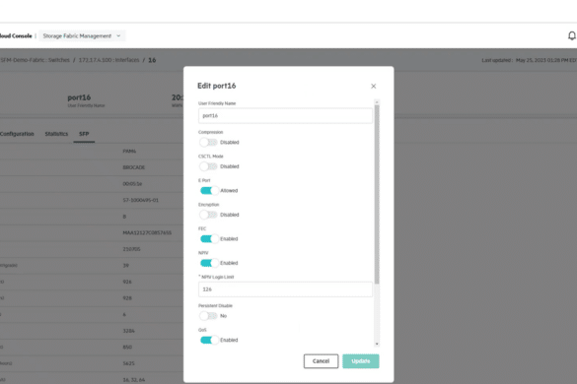
Task: Click the NPIV Login Limit field
Action: tap(285, 289)
